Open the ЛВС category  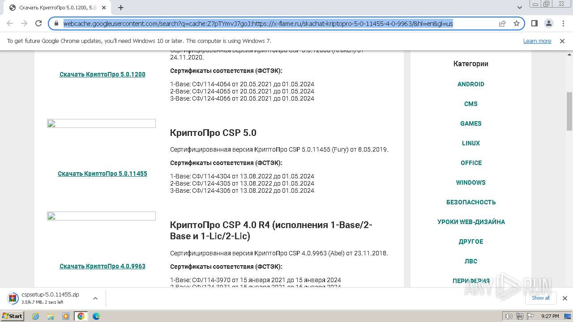pos(471,261)
